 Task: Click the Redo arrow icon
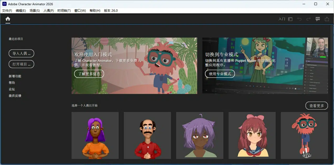coord(308,19)
